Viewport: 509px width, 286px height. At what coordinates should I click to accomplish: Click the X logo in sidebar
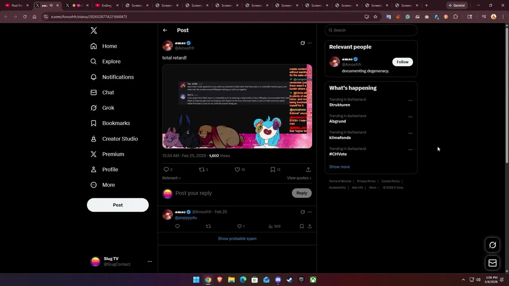(93, 31)
